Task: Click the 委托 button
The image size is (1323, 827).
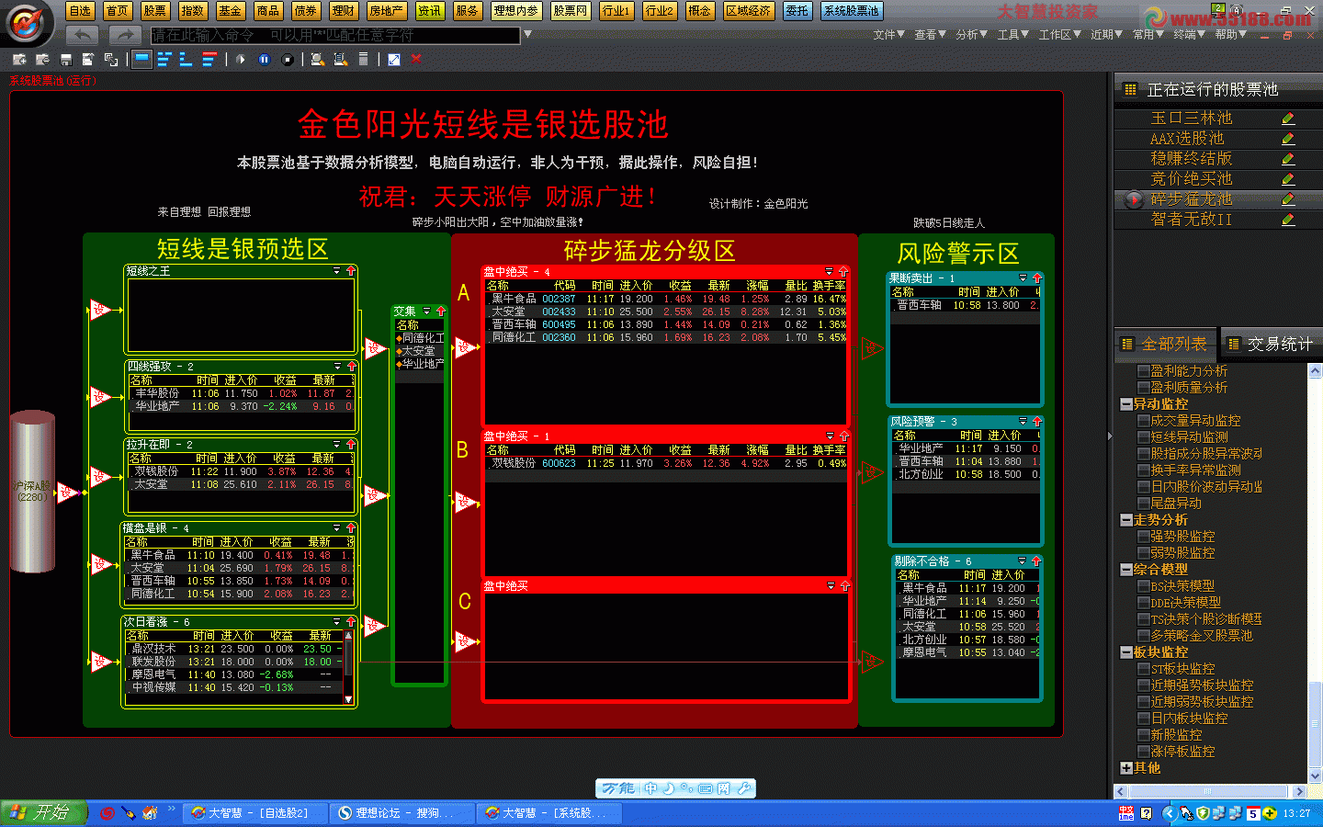Action: pyautogui.click(x=797, y=11)
